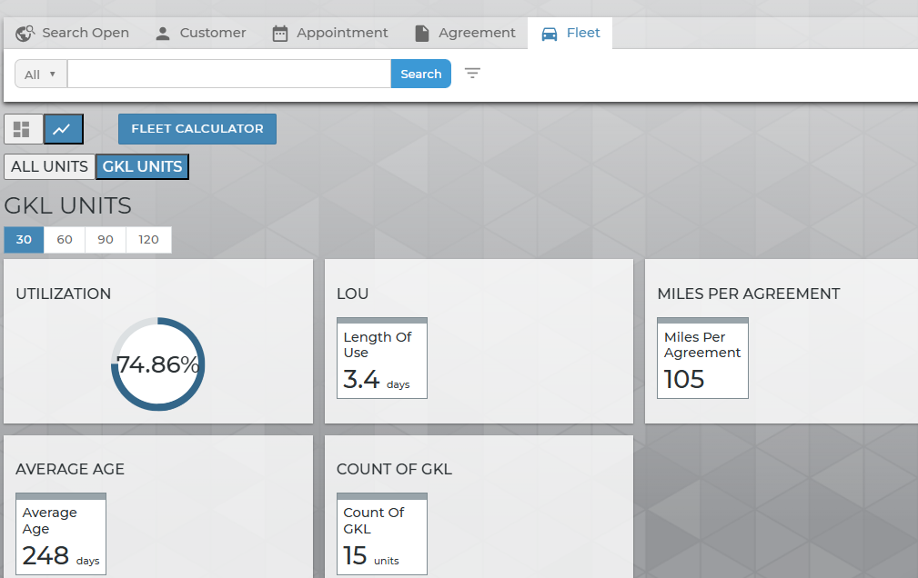Switch to trend chart view
This screenshot has height=578, width=918.
coord(63,129)
